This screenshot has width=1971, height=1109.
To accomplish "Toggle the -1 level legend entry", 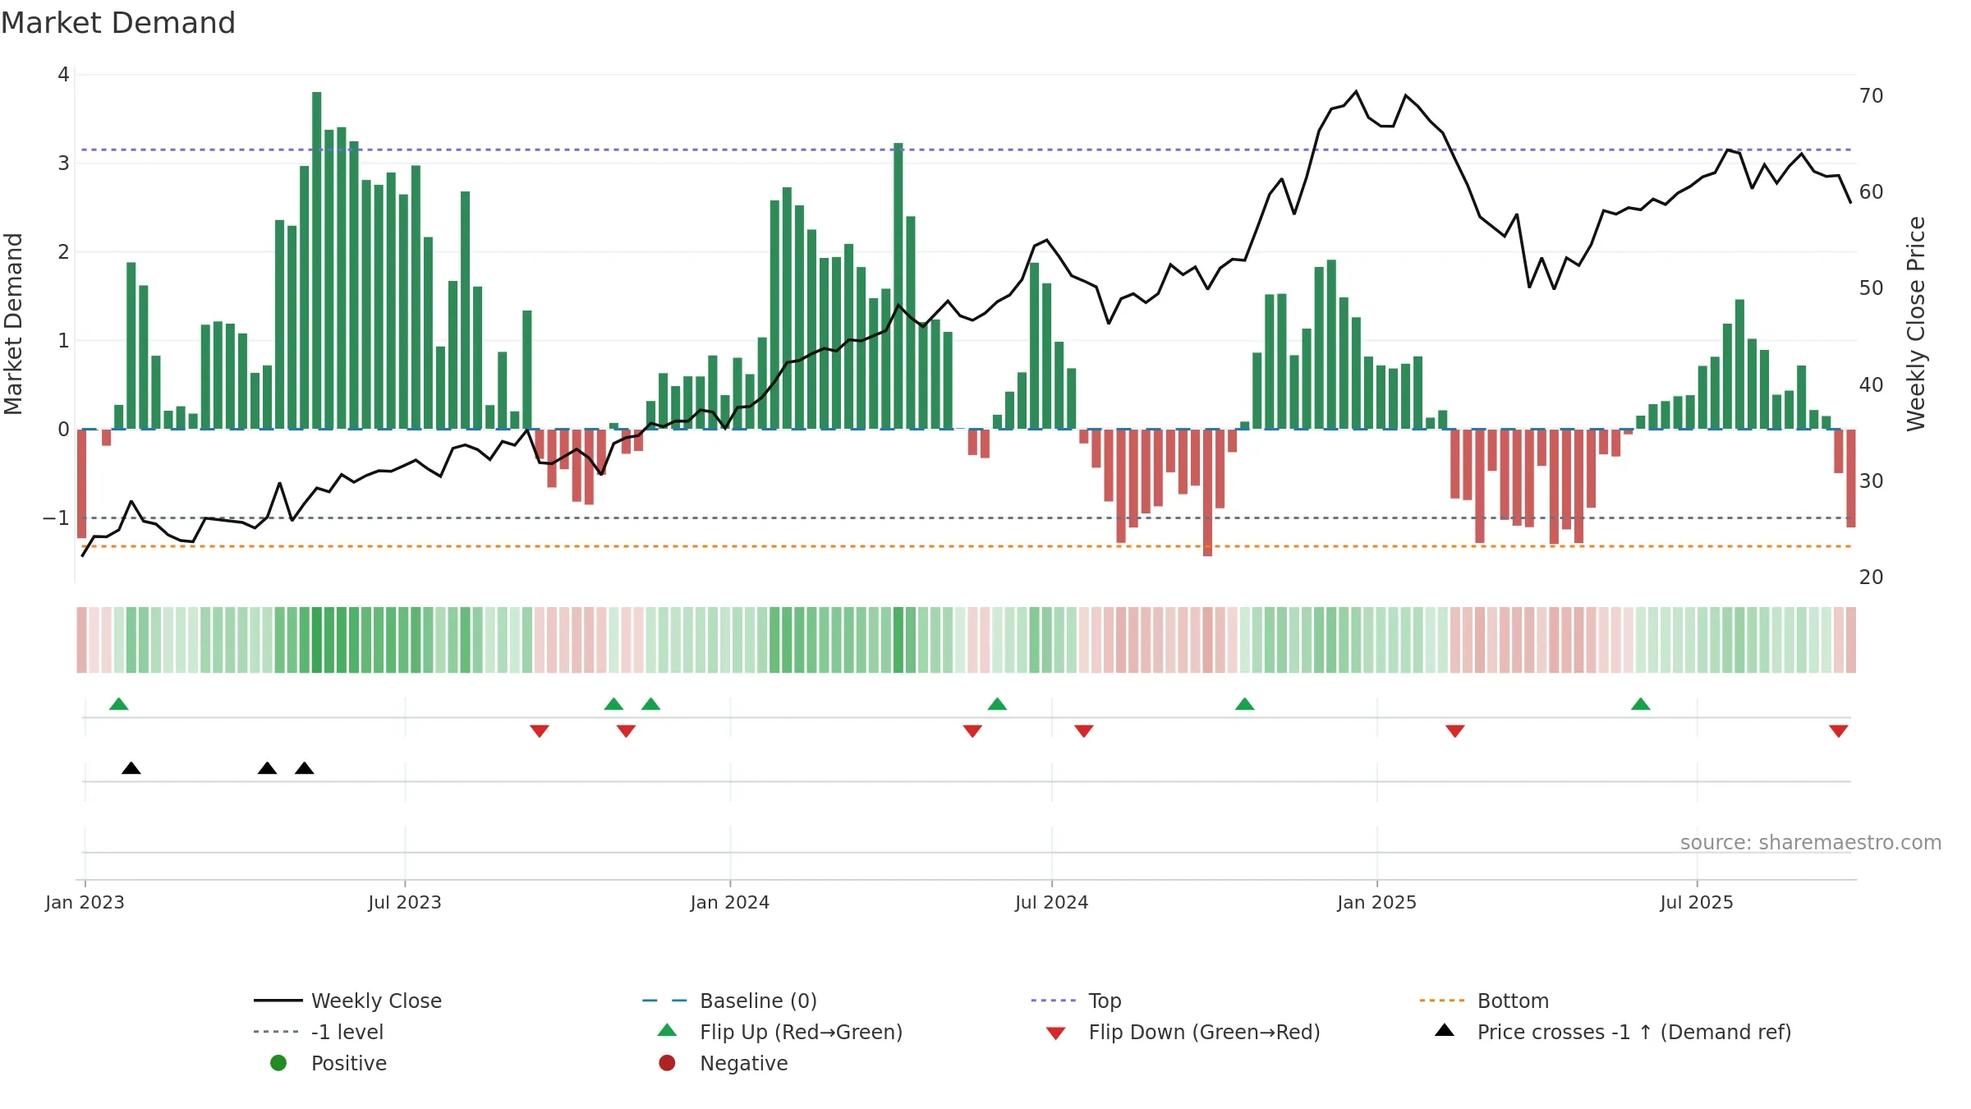I will click(319, 1032).
